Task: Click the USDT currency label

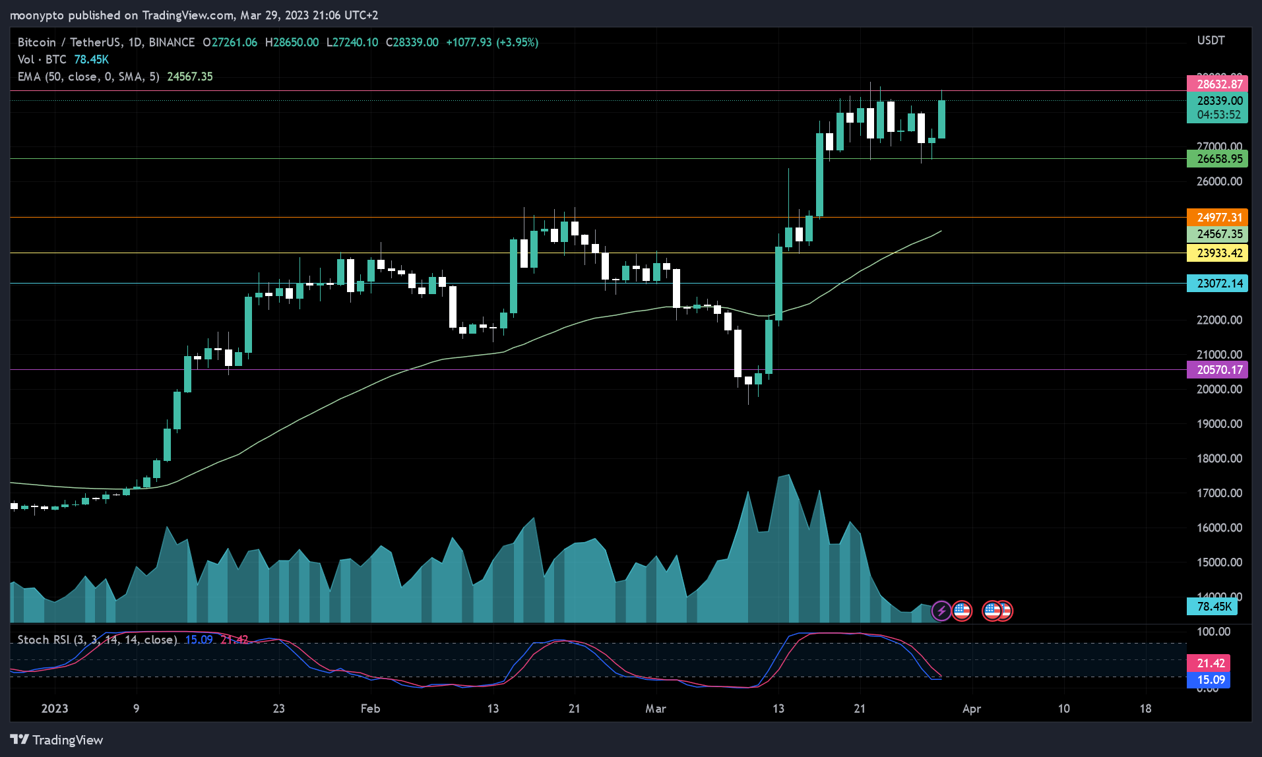Action: click(1211, 40)
